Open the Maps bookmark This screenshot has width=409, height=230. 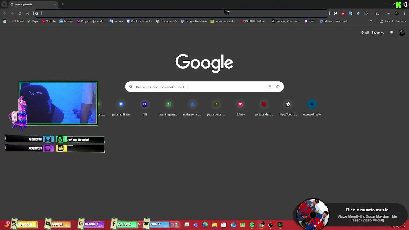[33, 21]
